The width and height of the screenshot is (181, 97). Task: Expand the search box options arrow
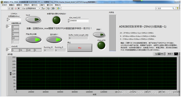[156, 8]
